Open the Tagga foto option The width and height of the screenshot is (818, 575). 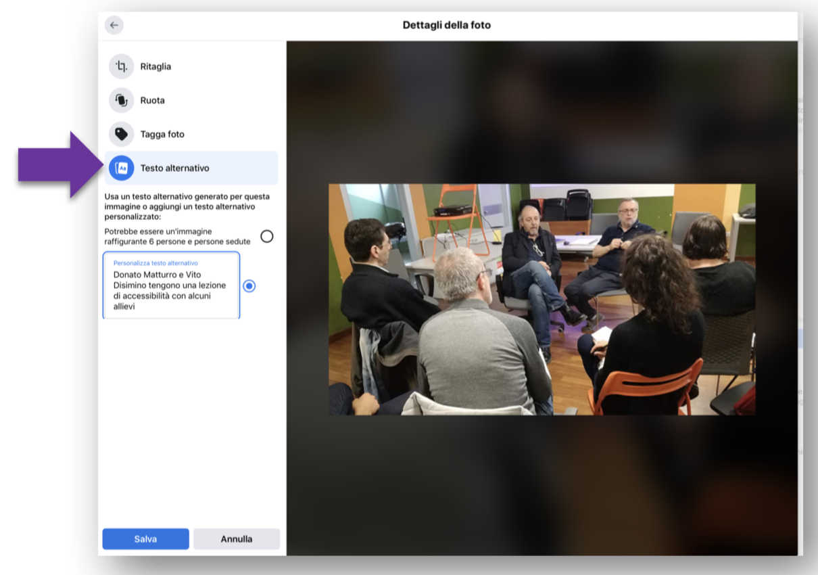(x=191, y=134)
